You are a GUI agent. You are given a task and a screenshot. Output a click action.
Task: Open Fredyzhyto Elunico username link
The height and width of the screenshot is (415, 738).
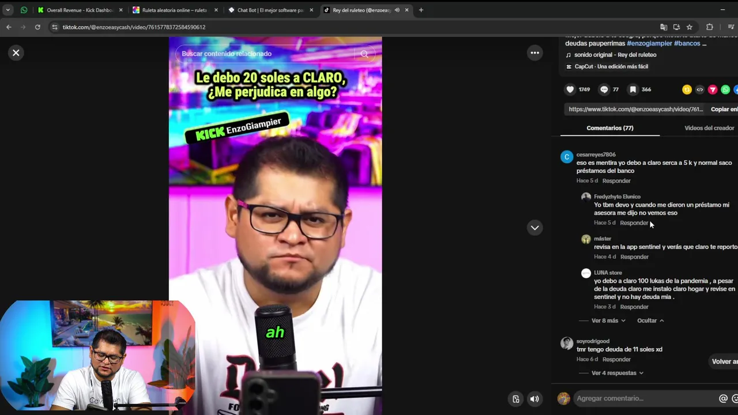tap(617, 197)
